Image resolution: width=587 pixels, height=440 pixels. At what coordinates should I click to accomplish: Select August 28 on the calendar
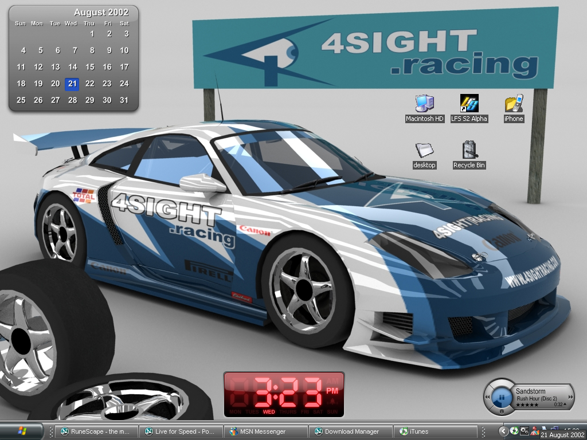tap(73, 100)
